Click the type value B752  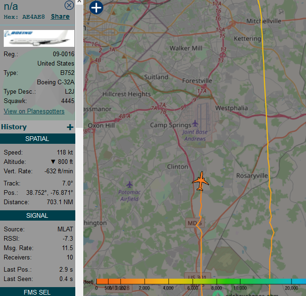coord(67,73)
